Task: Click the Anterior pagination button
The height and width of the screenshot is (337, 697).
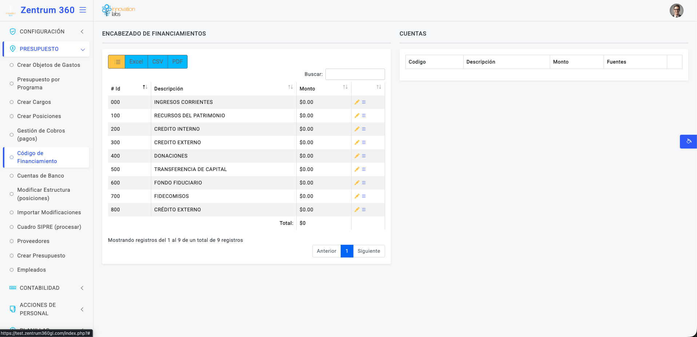Action: (327, 251)
